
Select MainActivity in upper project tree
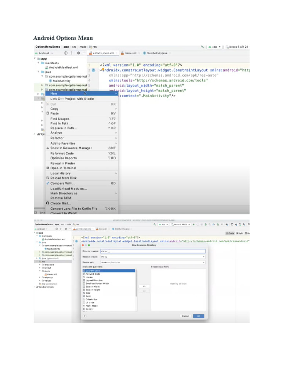60,81
